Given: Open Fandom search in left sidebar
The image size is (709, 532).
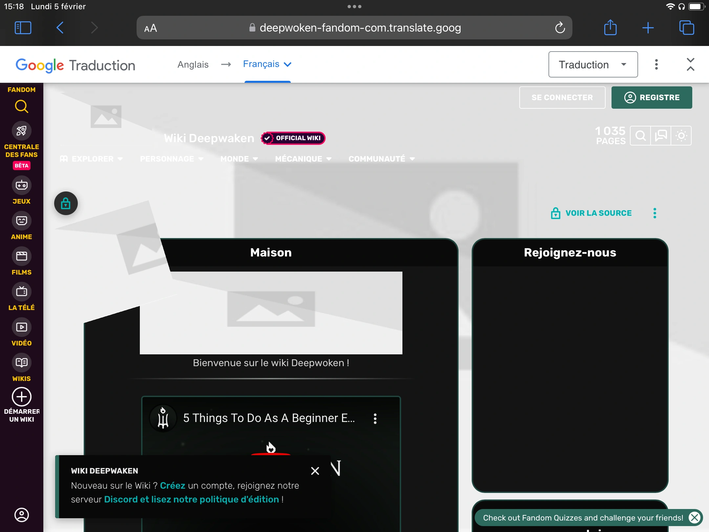Looking at the screenshot, I should 22,106.
